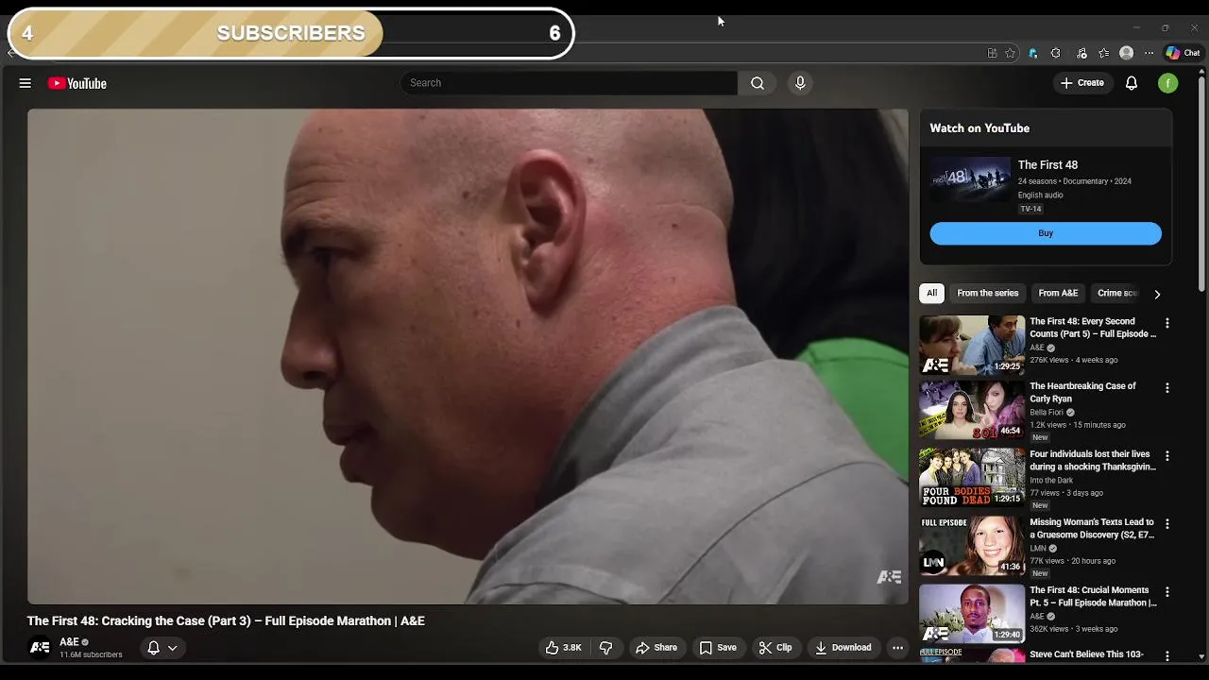Open LMN 'Missing Woman's Texts' thumbnail

click(972, 546)
